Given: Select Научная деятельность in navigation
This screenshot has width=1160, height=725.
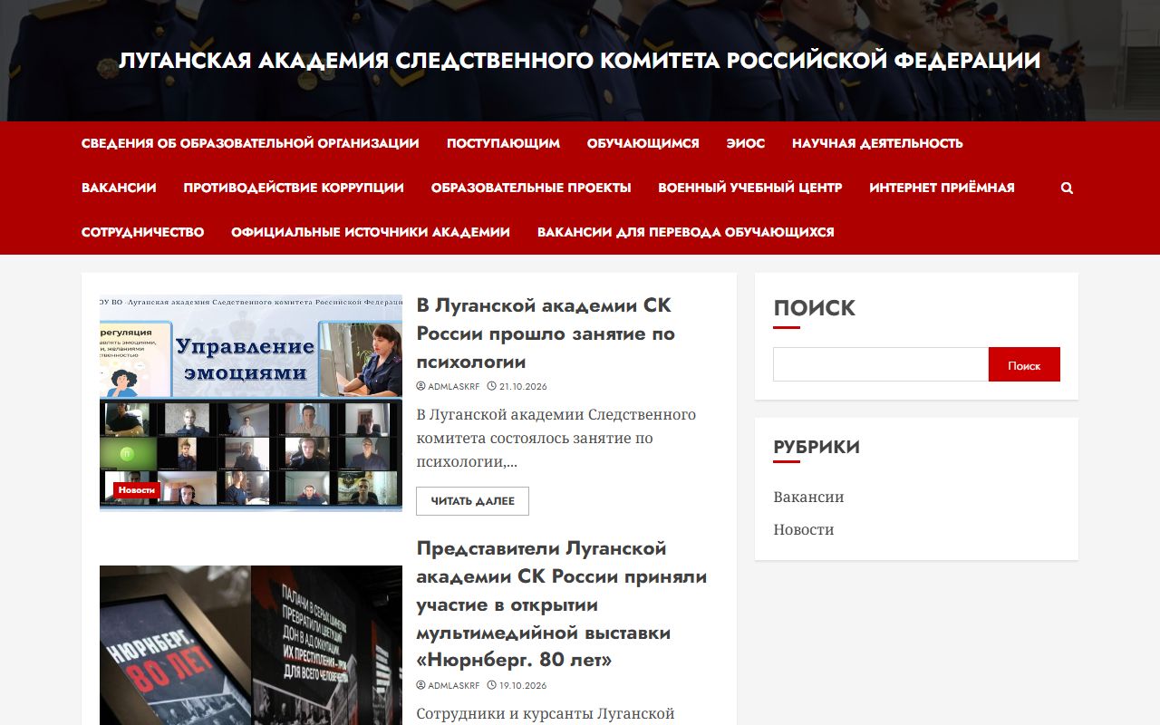Looking at the screenshot, I should pos(877,143).
